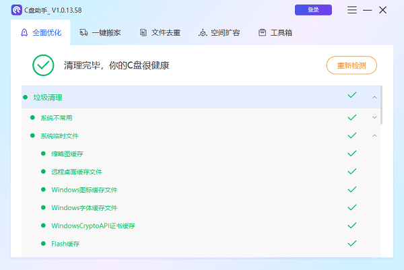Select the Windows字体缓存文件 list item

click(x=84, y=207)
